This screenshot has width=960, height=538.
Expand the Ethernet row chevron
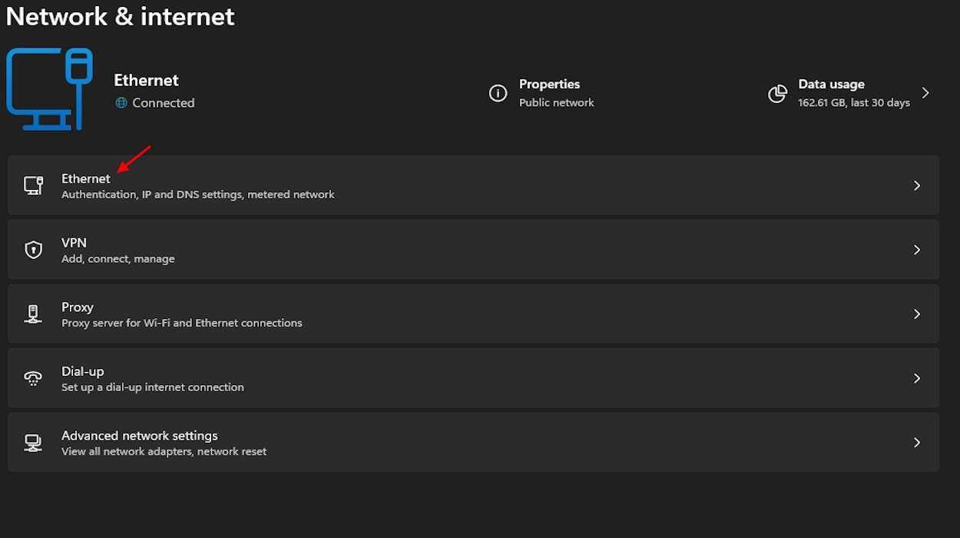pyautogui.click(x=916, y=185)
